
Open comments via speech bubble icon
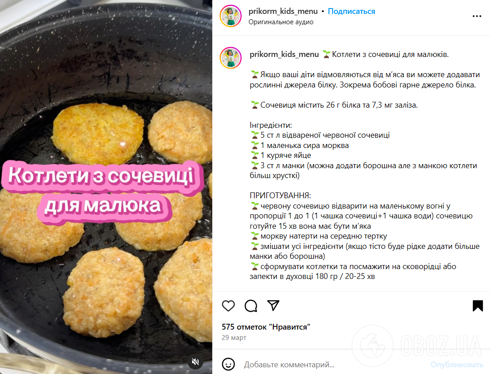(x=251, y=306)
